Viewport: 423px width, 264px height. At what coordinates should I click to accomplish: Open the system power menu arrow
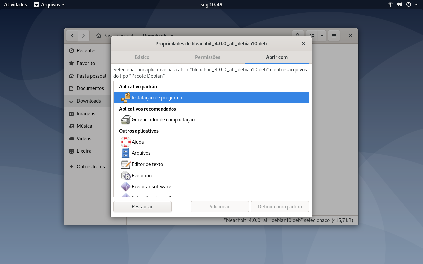416,5
